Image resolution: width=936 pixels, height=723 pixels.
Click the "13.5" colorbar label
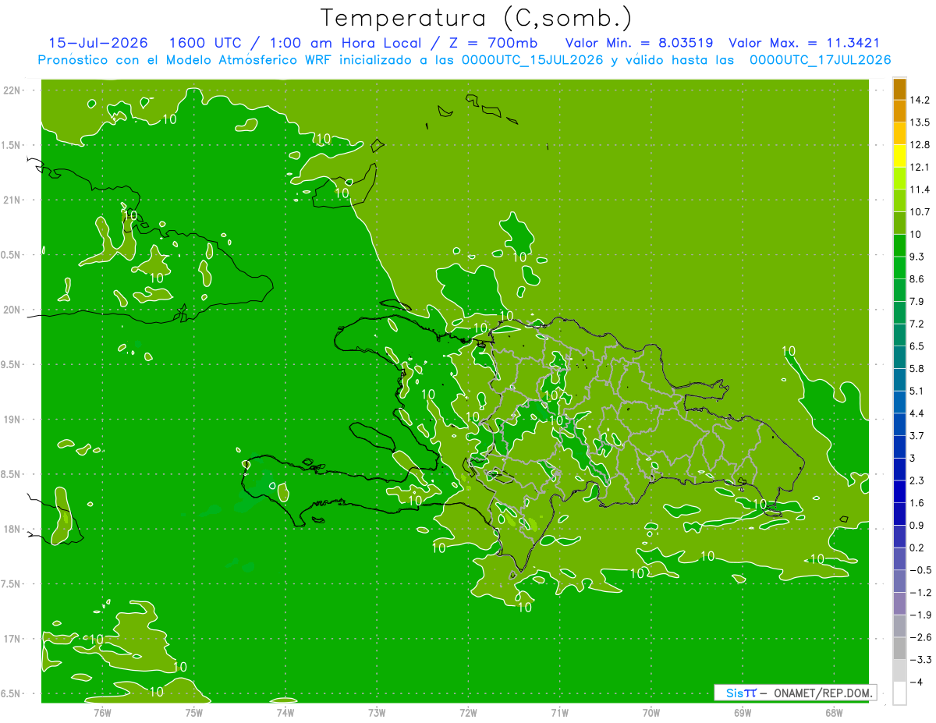tap(920, 122)
